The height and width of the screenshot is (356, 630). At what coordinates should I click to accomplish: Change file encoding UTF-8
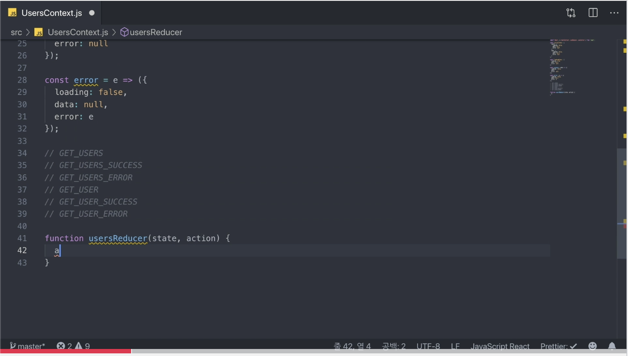428,346
